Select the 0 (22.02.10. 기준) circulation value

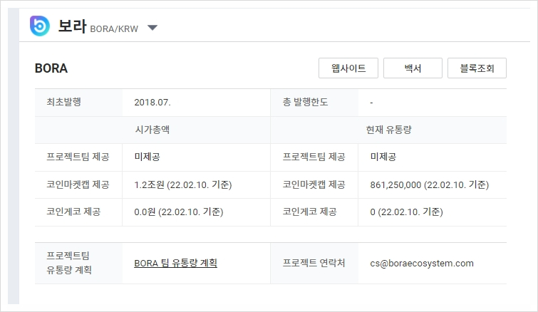pos(407,212)
